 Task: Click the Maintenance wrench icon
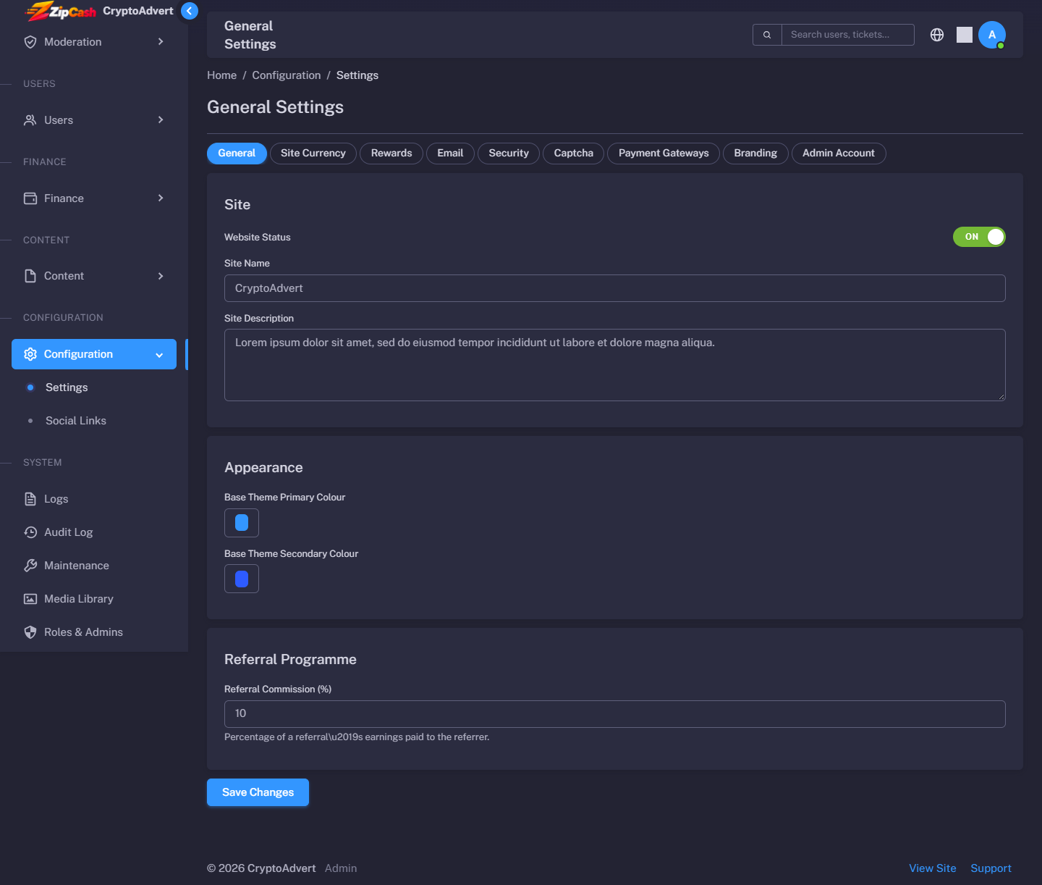(x=30, y=566)
